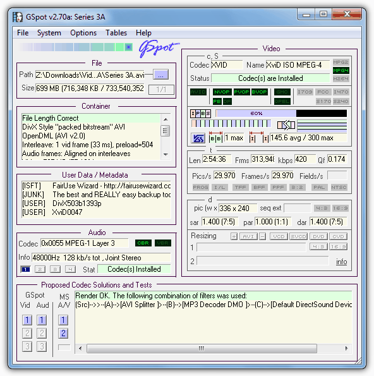Click the VGS video stream analysis icon

coord(198,138)
